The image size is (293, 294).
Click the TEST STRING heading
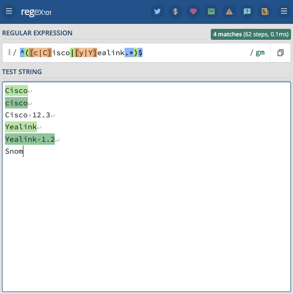[22, 72]
